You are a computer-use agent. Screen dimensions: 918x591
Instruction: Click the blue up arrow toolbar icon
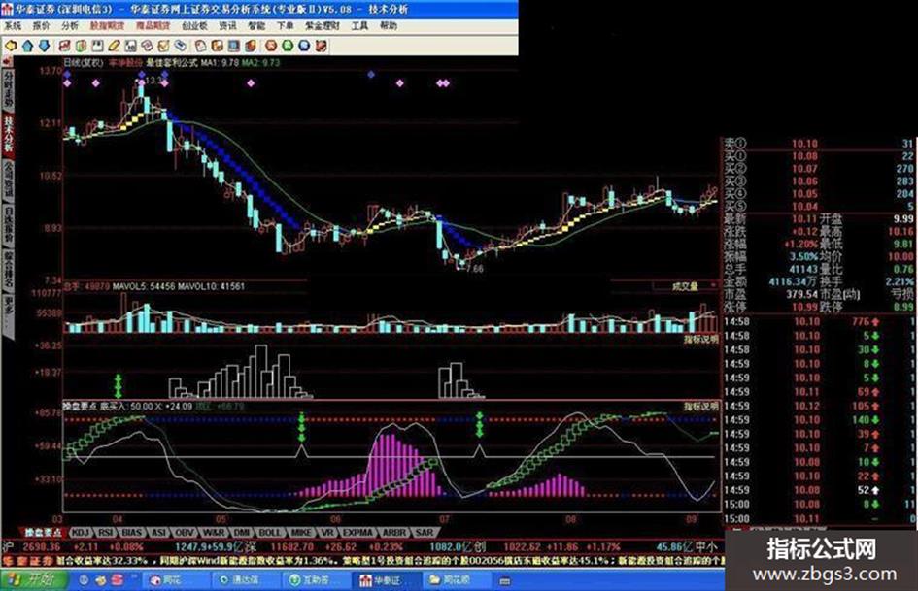[x=27, y=46]
